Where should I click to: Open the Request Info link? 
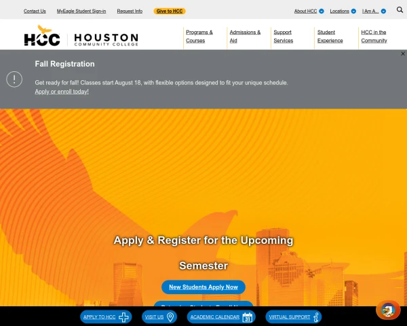point(130,11)
